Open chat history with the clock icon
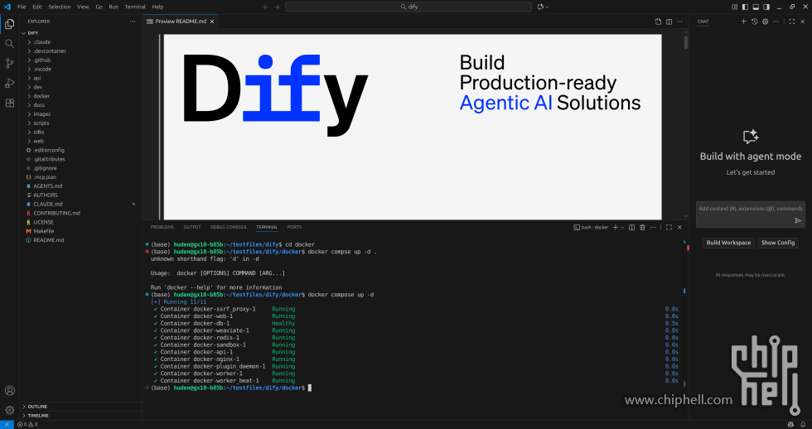This screenshot has width=812, height=429. pyautogui.click(x=754, y=22)
